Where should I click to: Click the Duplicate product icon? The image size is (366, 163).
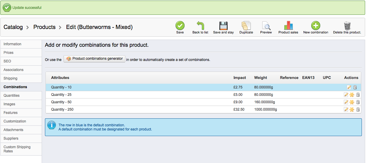click(246, 25)
